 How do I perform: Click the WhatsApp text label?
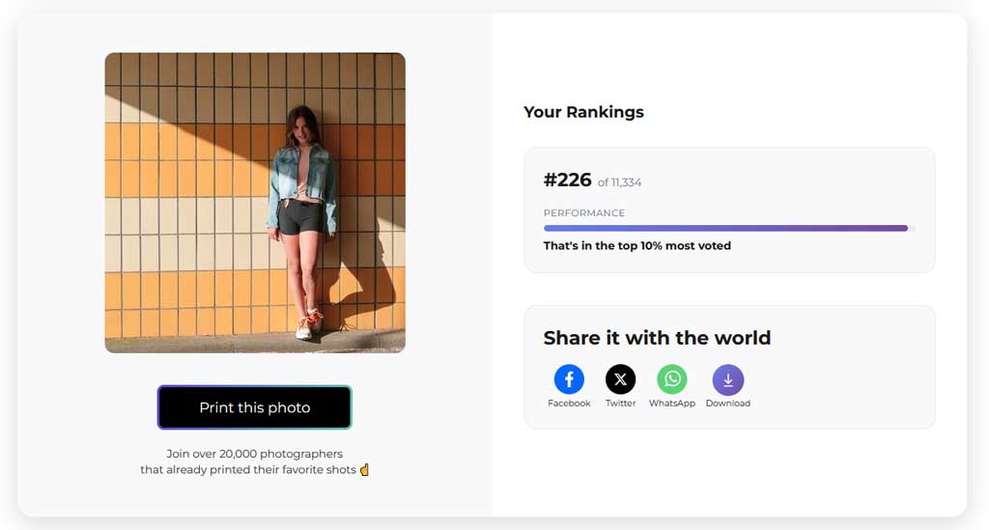point(672,404)
